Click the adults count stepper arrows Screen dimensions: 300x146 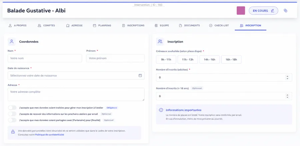[x=287, y=77]
